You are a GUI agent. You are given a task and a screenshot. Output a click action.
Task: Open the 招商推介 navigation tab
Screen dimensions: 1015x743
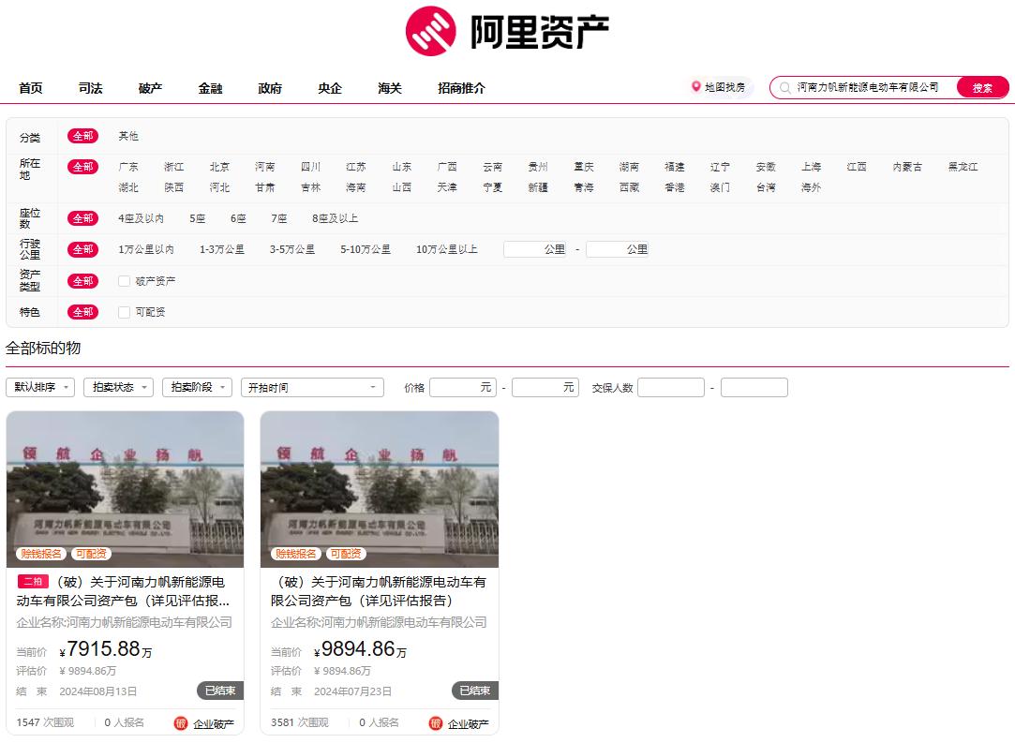pos(461,88)
